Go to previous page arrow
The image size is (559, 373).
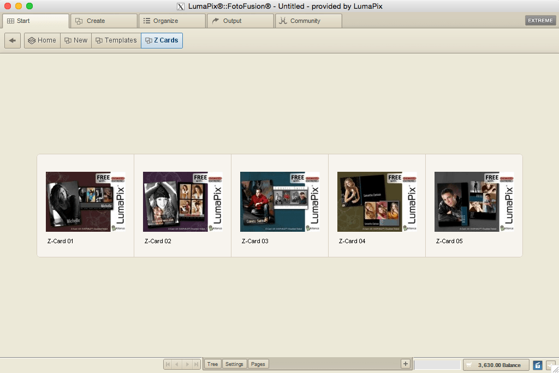pyautogui.click(x=177, y=364)
